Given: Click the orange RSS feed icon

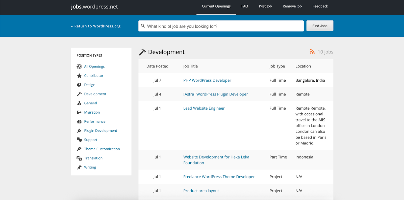Looking at the screenshot, I should [312, 52].
